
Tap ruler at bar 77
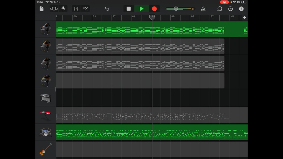click(x=114, y=16)
